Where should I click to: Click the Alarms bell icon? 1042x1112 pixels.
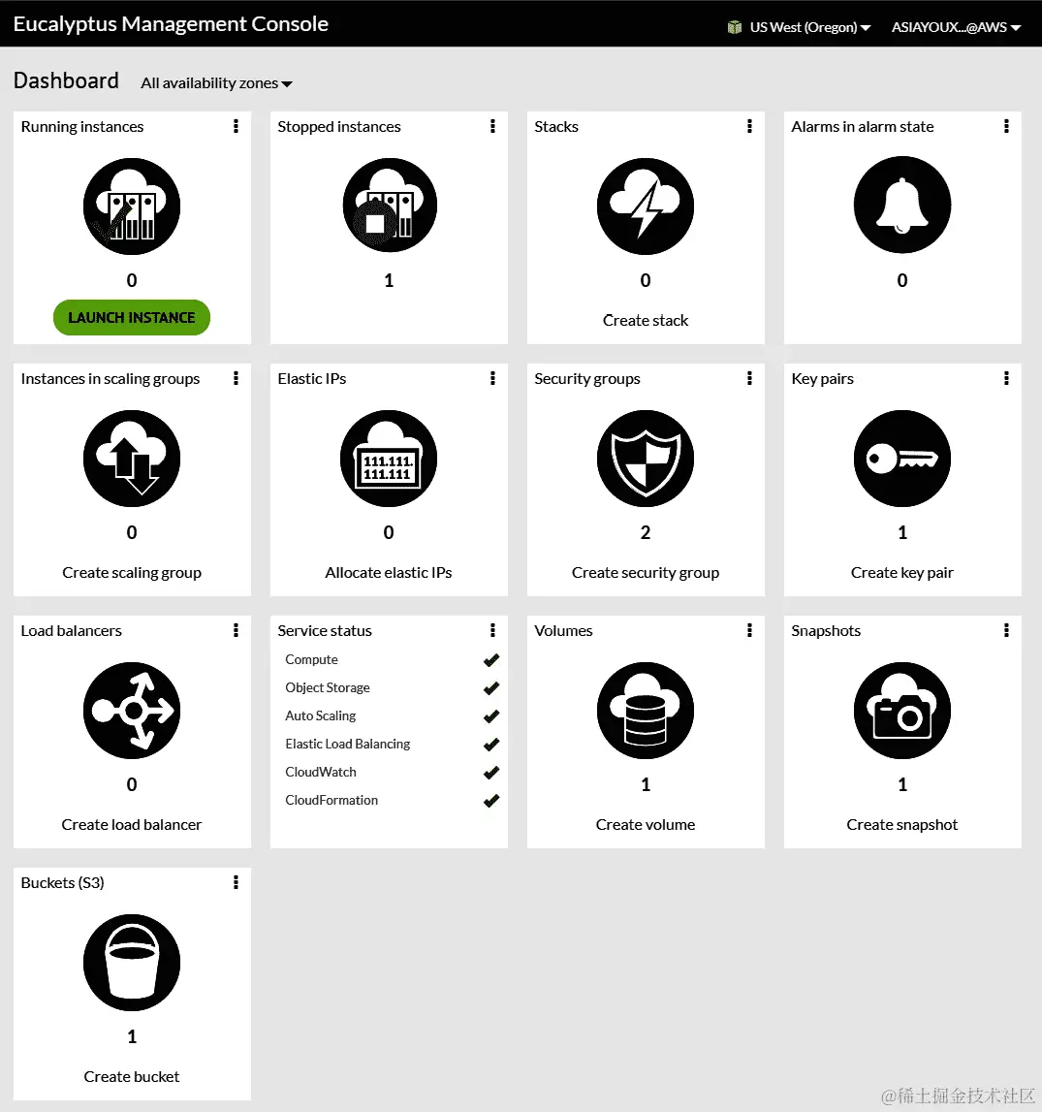(902, 205)
